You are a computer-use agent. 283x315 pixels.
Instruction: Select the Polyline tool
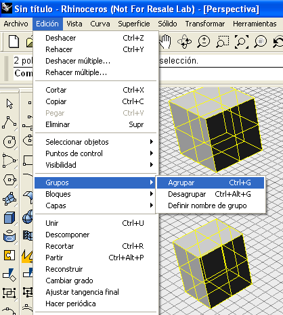click(9, 123)
